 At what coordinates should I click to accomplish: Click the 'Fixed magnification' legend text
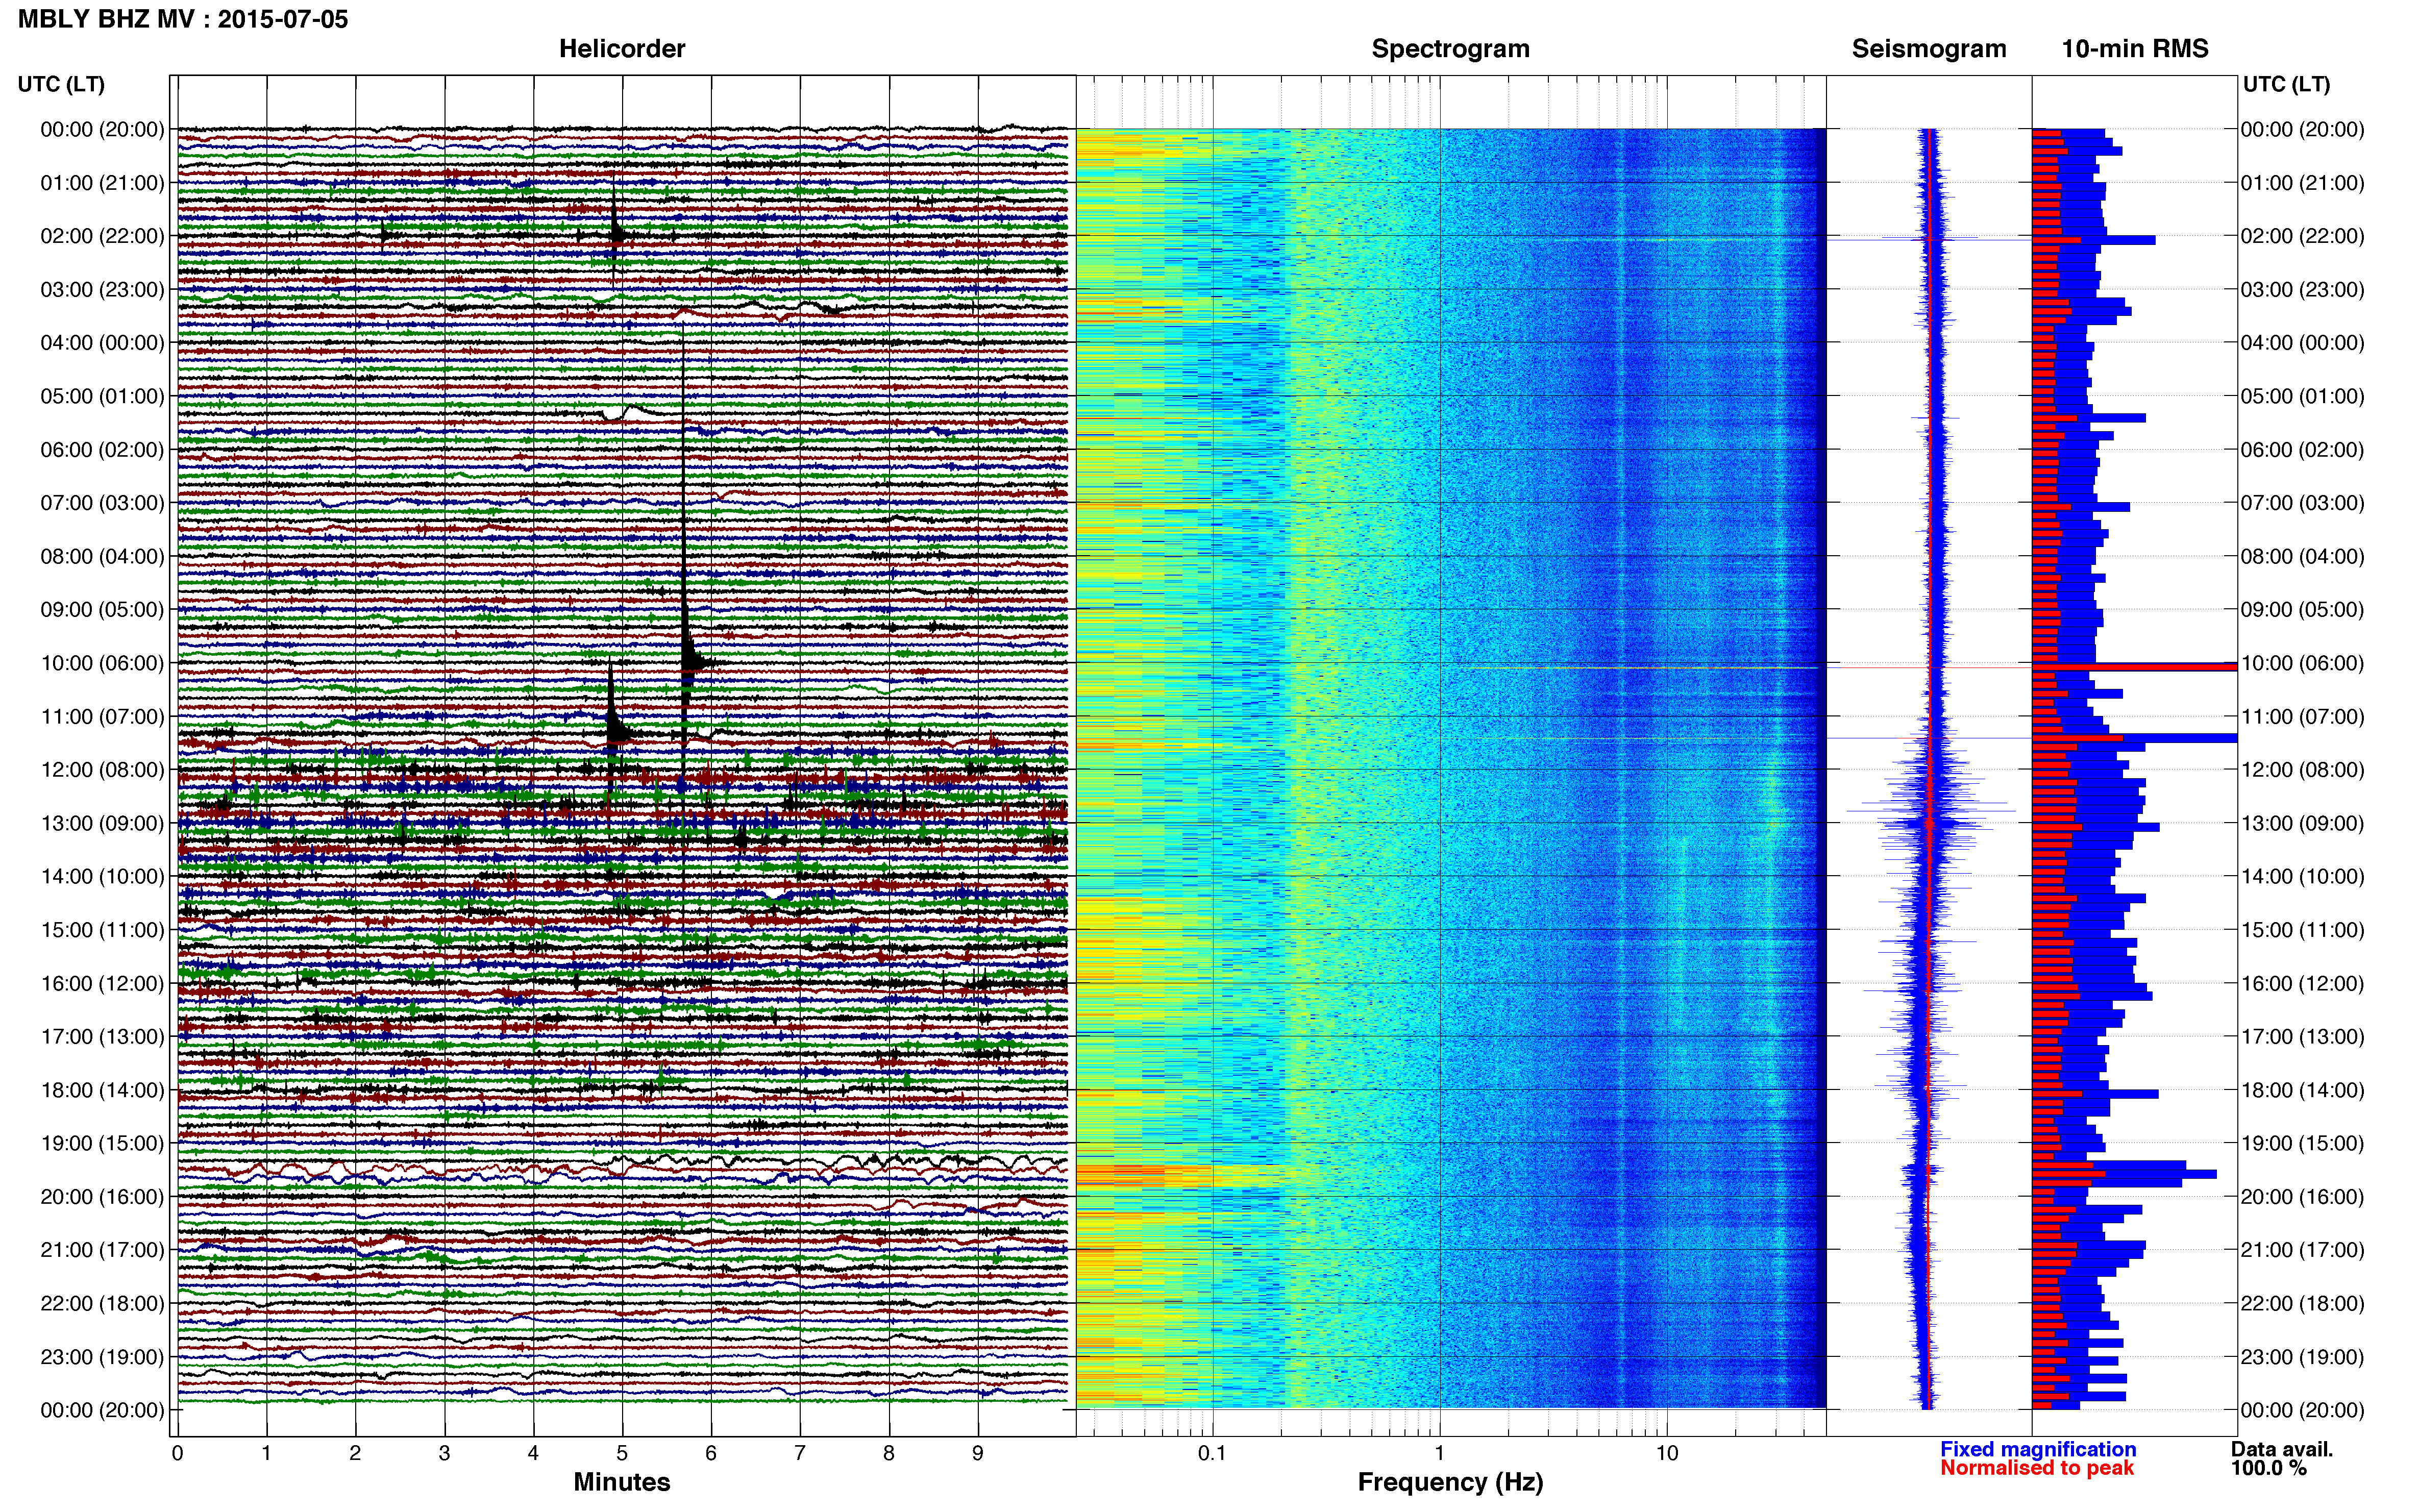point(2038,1449)
